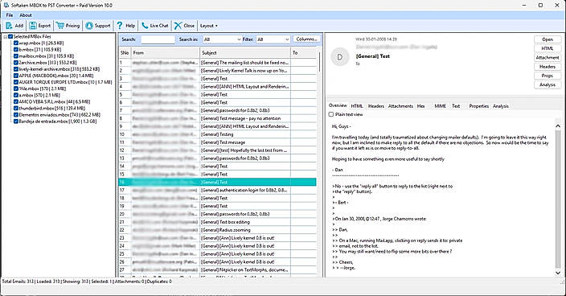This screenshot has width=566, height=296.
Task: Click the HTML button below Open
Action: tap(548, 48)
